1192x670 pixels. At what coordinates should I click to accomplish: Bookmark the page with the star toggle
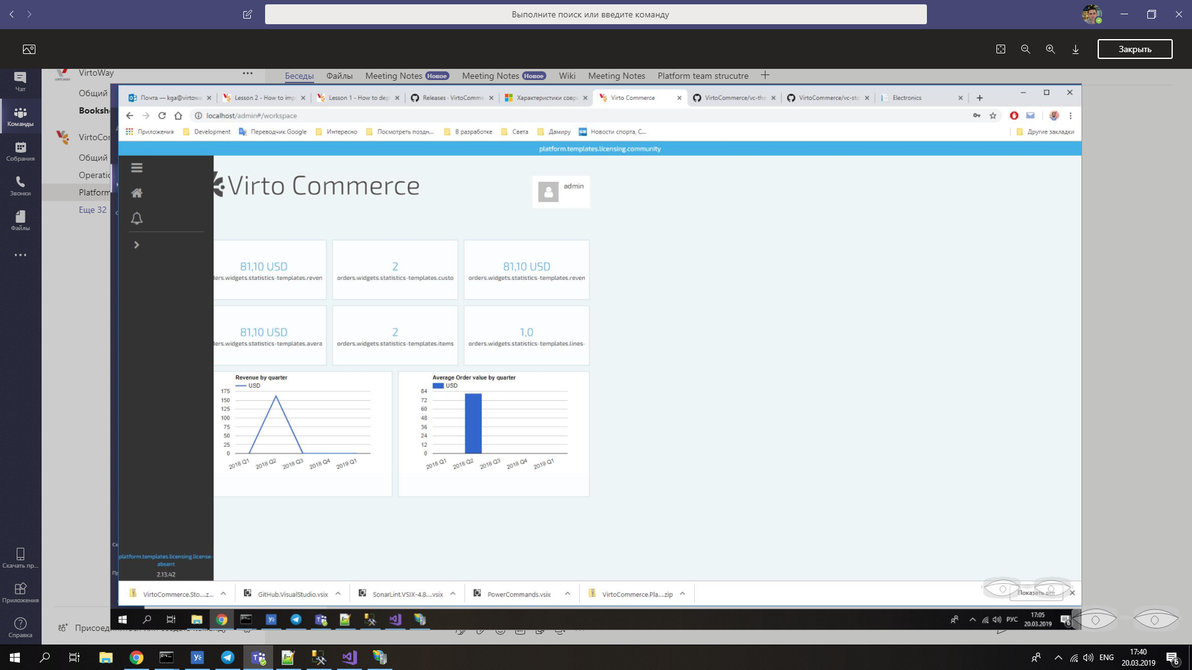[993, 115]
